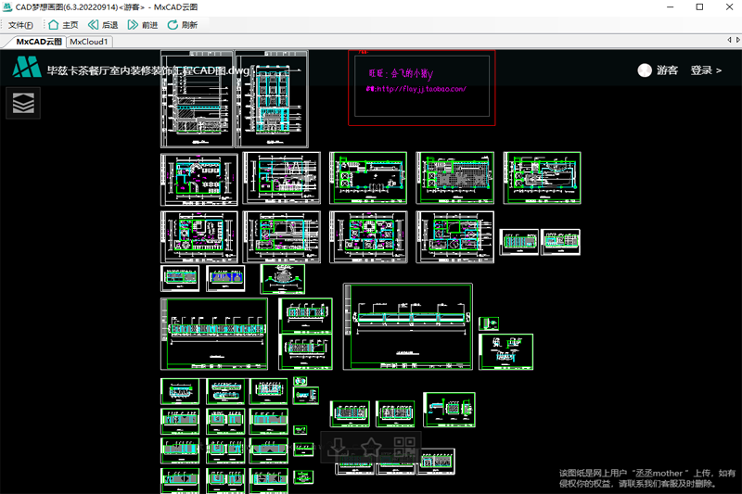This screenshot has width=742, height=494.
Task: Open the 文件(F) menu
Action: coord(20,25)
